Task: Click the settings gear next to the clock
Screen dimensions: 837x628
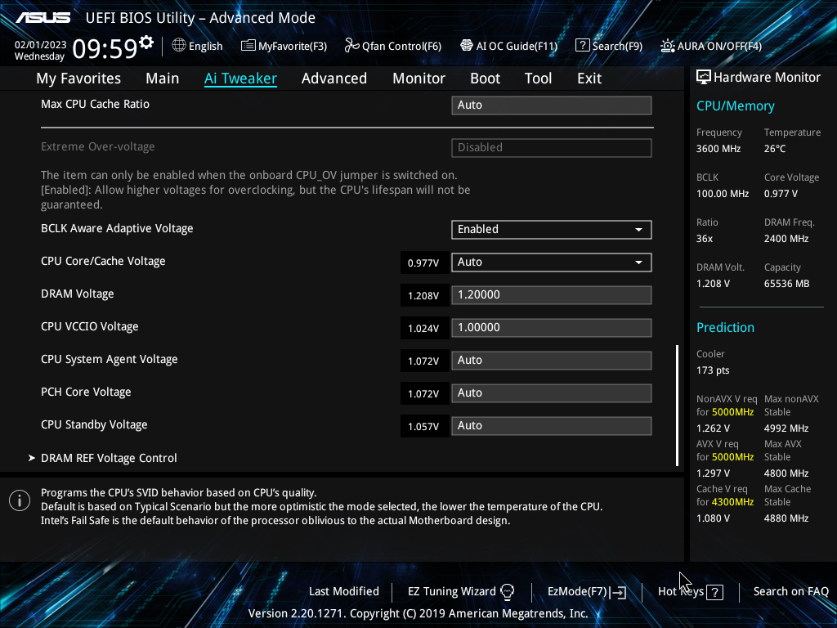Action: click(x=146, y=43)
